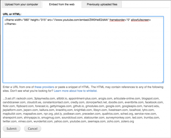
Task: Click the 'URL or HTML:' field label
Action: 12,14
